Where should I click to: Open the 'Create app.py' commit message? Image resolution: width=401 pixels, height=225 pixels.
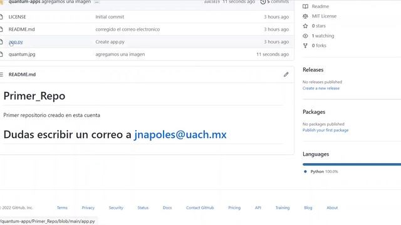tap(110, 42)
